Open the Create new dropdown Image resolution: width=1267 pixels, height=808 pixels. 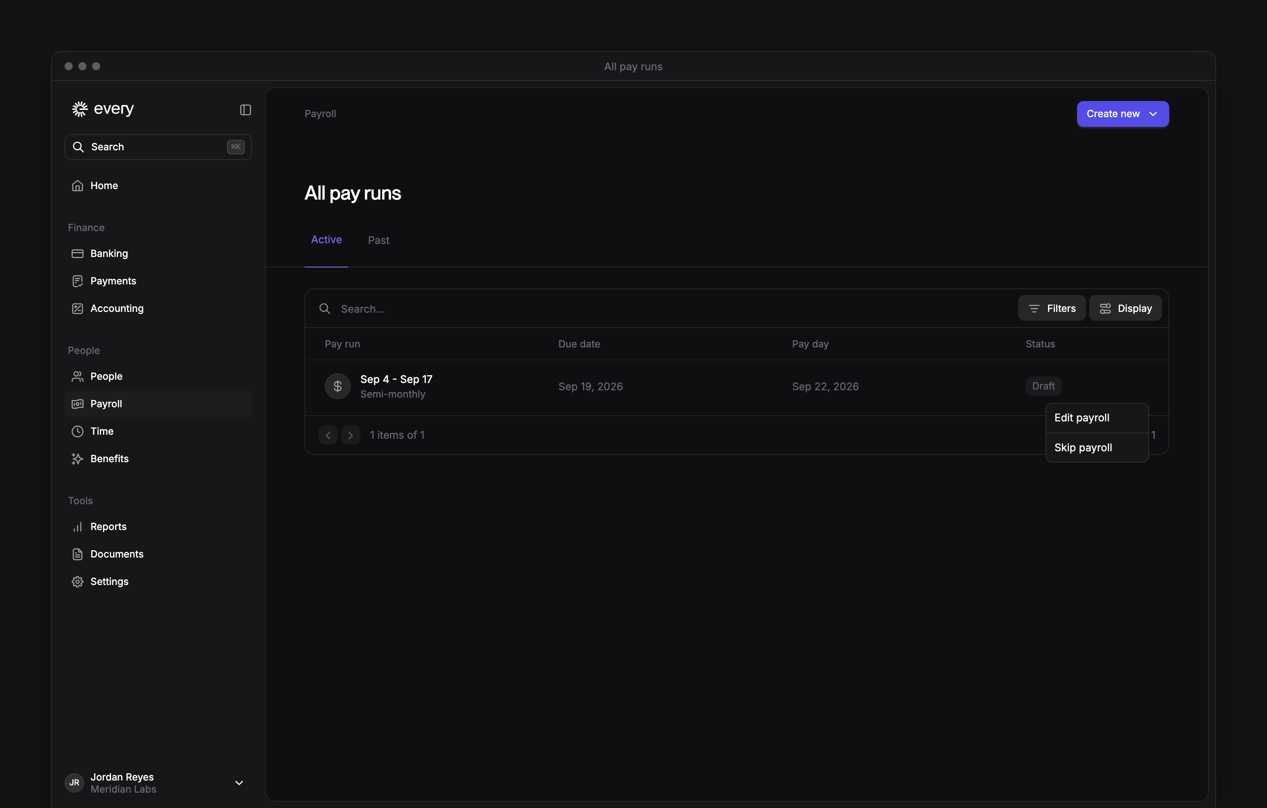click(x=1122, y=114)
